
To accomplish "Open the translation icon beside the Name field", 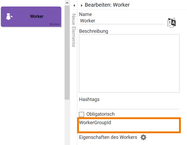I will pyautogui.click(x=172, y=23).
